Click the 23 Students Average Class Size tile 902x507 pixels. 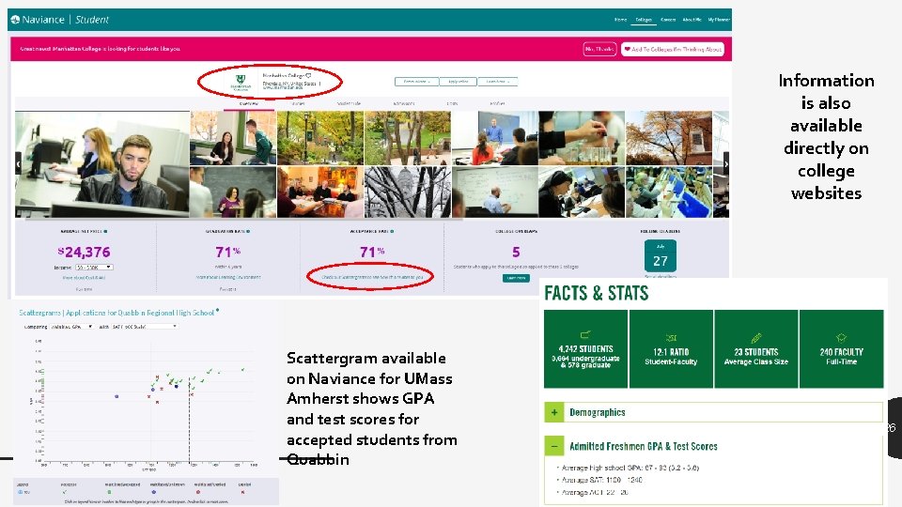[x=755, y=349]
